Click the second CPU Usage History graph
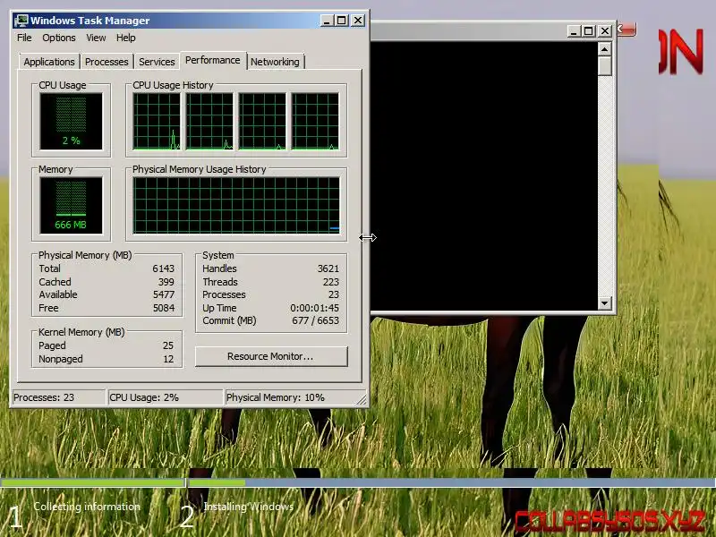Image resolution: width=716 pixels, height=537 pixels. coord(209,122)
